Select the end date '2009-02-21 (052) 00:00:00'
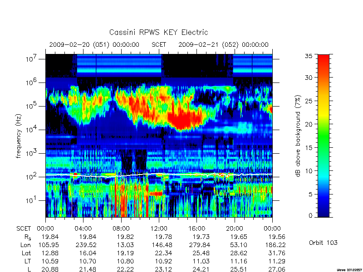 click(223, 44)
